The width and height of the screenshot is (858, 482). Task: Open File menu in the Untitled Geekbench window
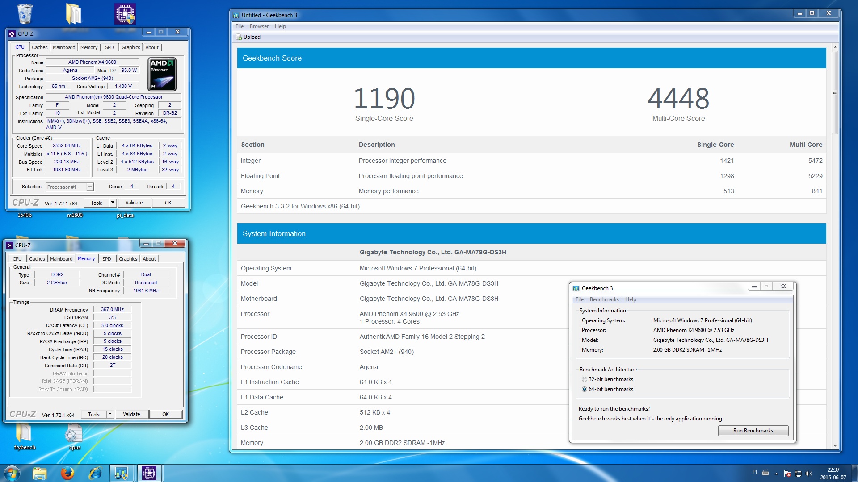tap(240, 26)
